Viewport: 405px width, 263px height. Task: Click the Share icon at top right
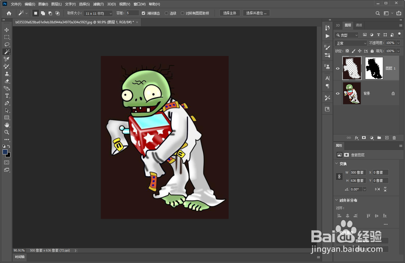pos(399,13)
